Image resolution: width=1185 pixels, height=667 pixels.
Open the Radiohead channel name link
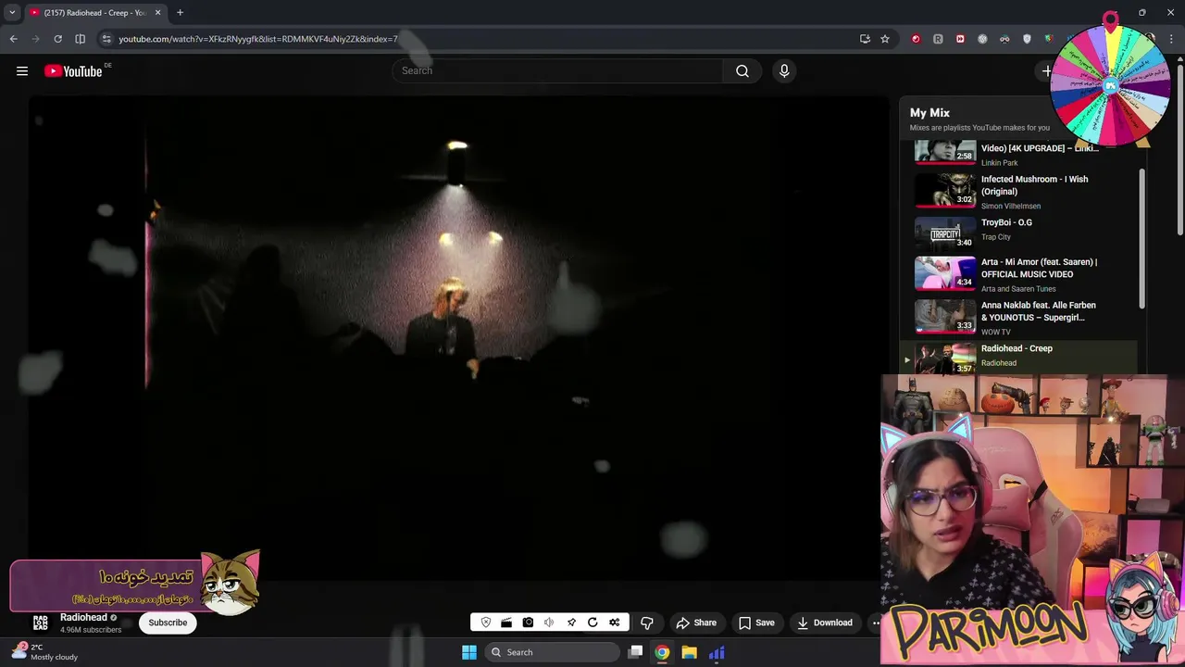[83, 617]
